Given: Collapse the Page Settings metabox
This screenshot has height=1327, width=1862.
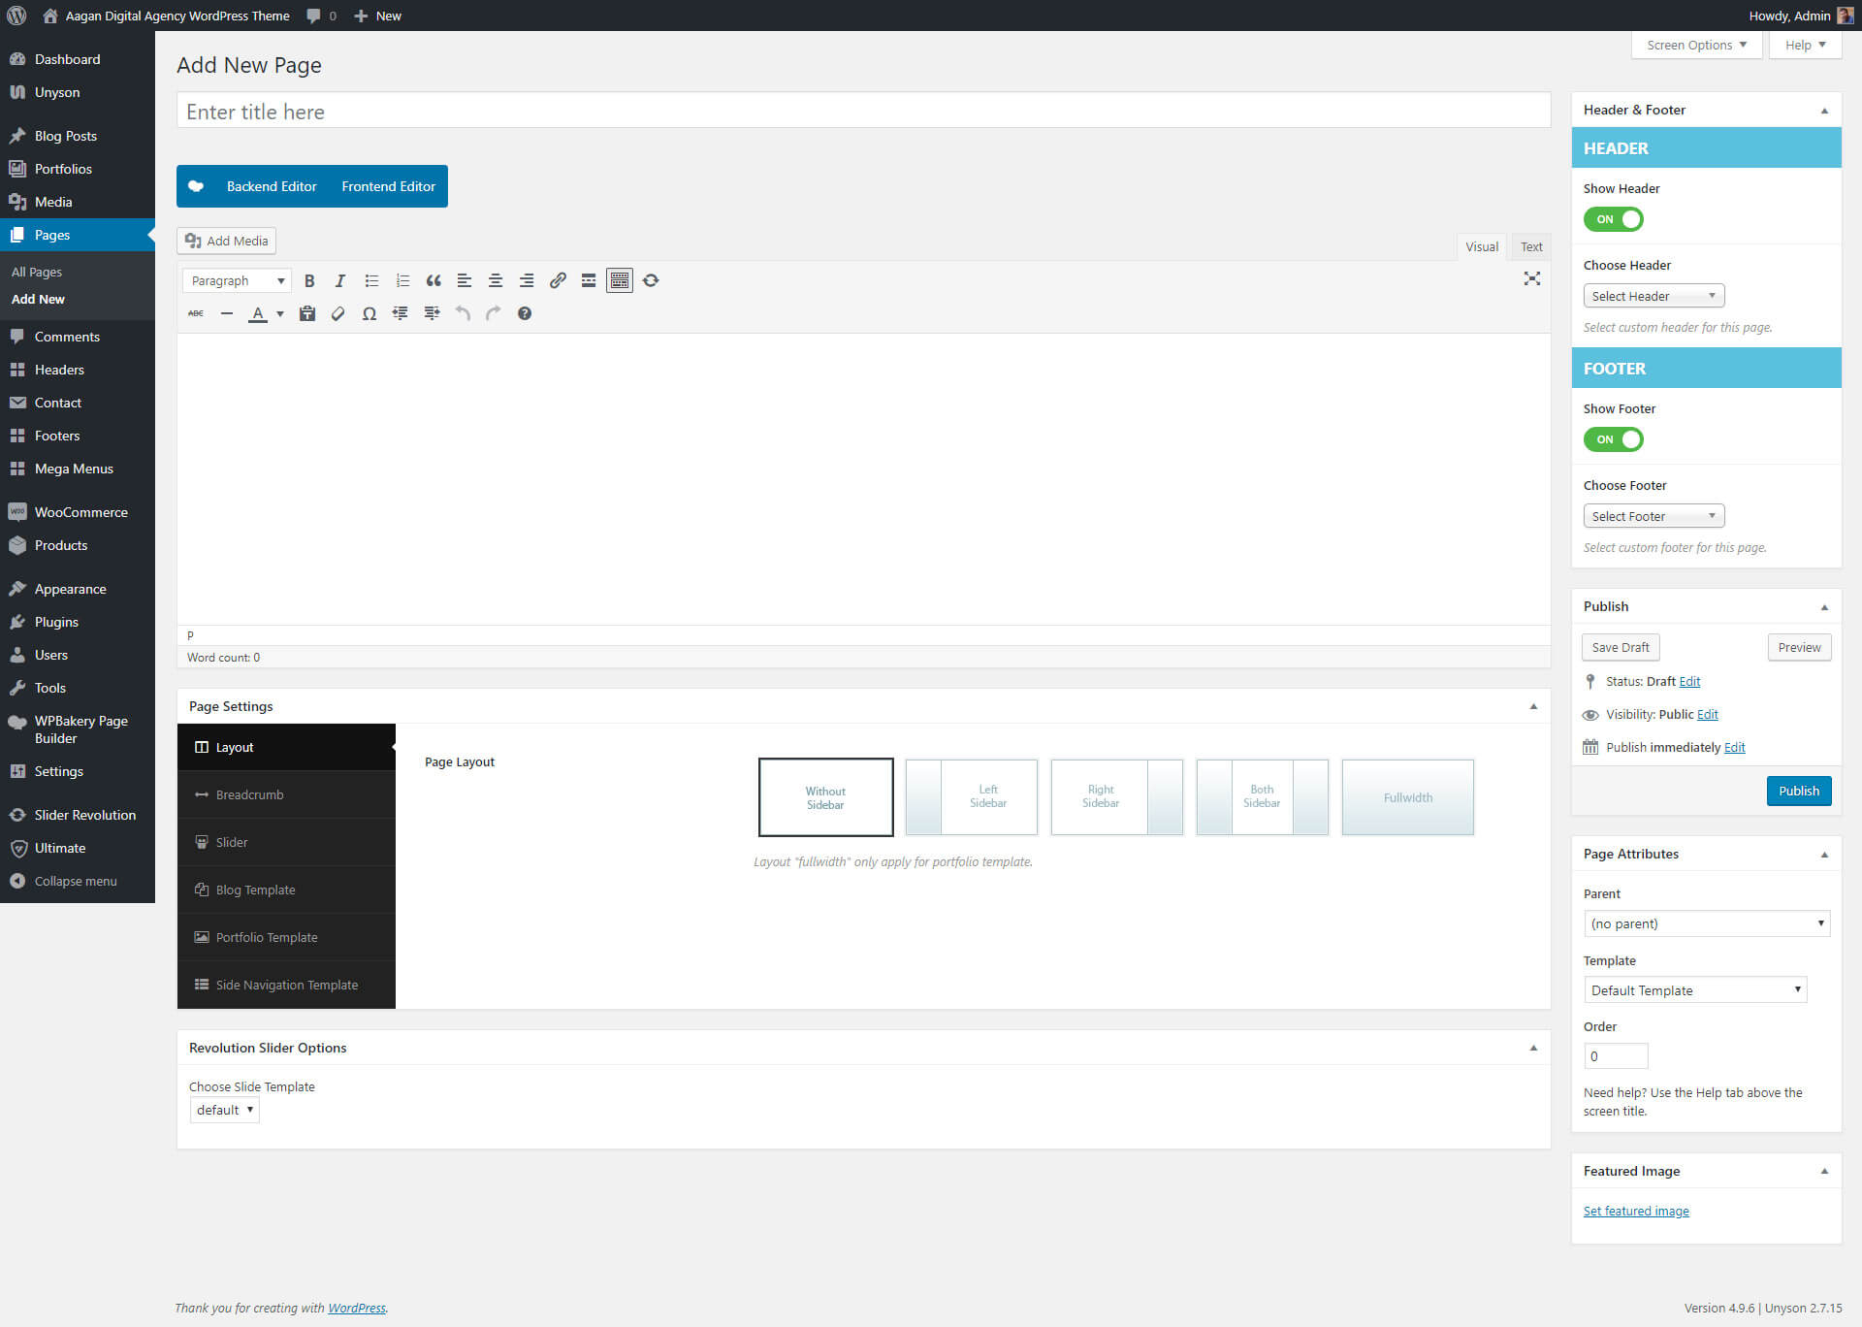Looking at the screenshot, I should (1533, 706).
